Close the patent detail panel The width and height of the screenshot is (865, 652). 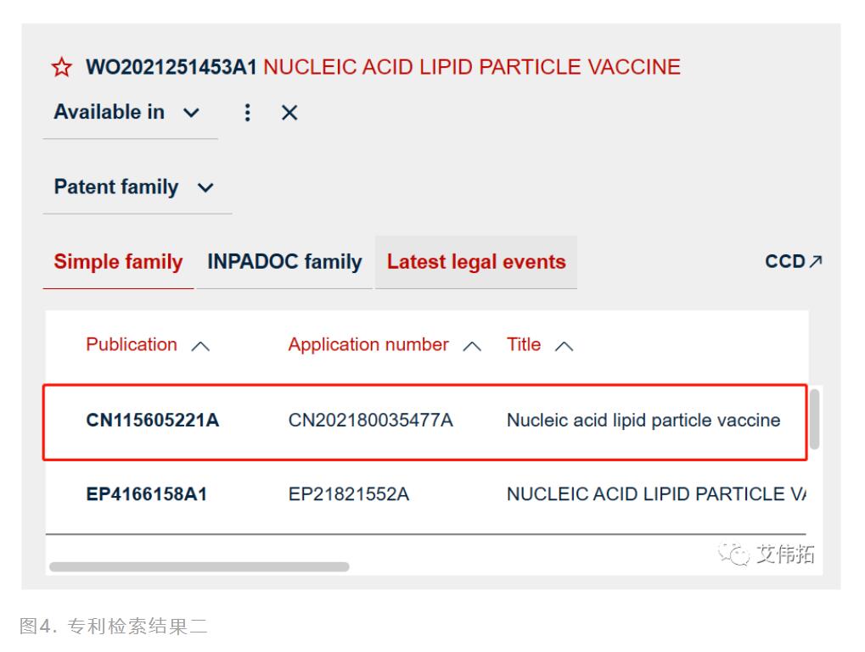289,113
